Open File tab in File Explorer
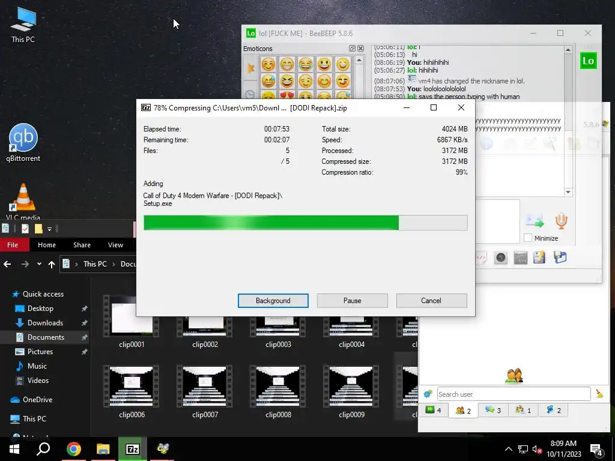This screenshot has width=615, height=461. [13, 245]
